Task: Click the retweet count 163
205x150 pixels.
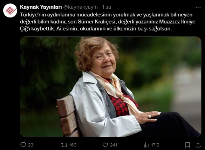Action: click(73, 145)
